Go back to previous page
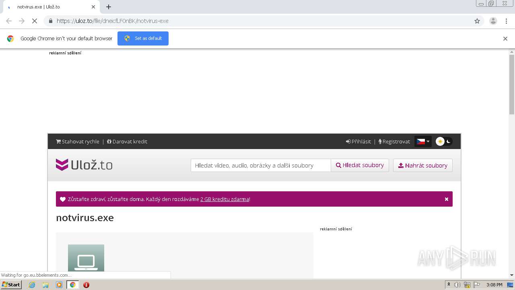515x290 pixels. click(x=9, y=21)
